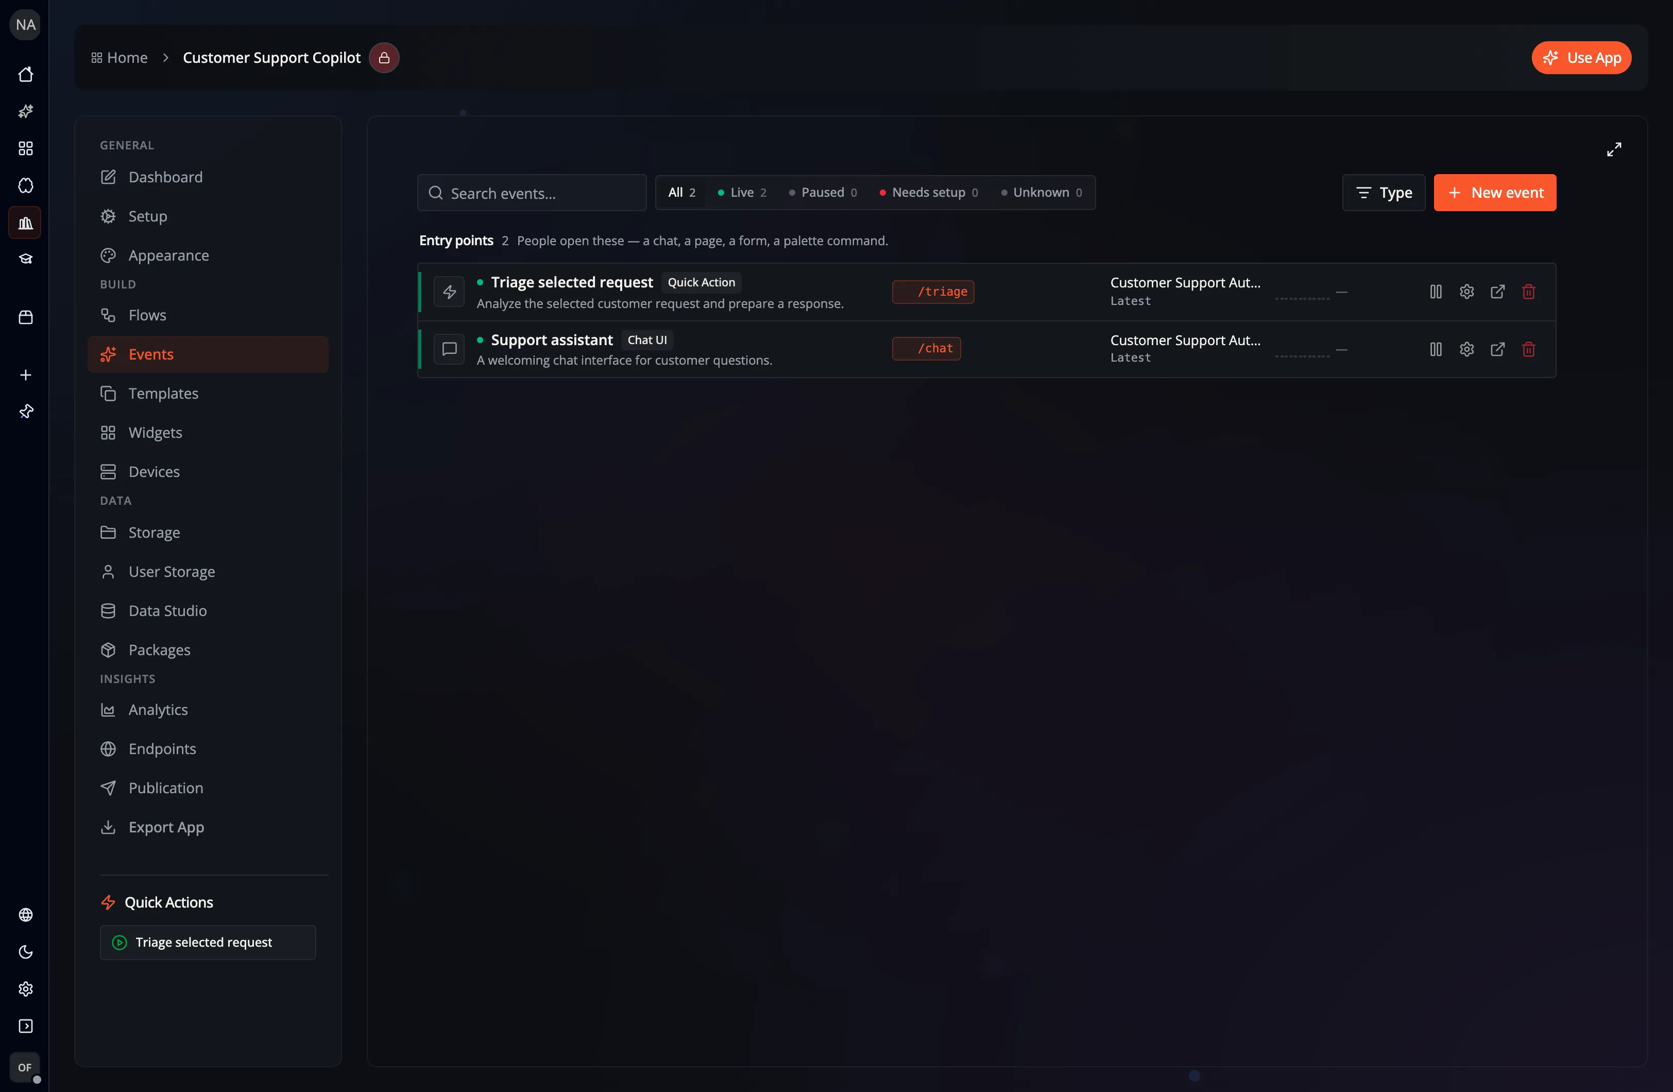Open Templates in the sidebar
This screenshot has width=1673, height=1092.
click(208, 394)
